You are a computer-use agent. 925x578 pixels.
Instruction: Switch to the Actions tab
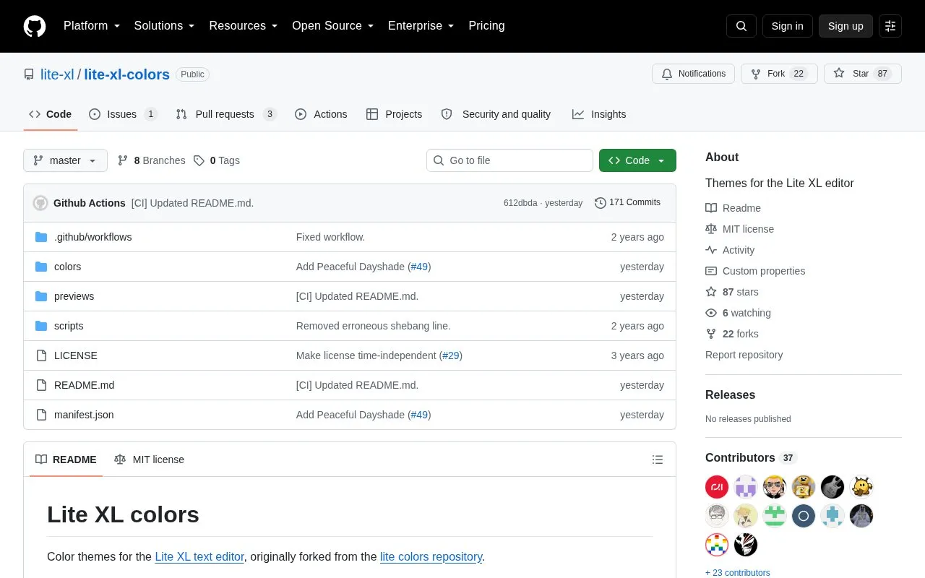coord(321,114)
